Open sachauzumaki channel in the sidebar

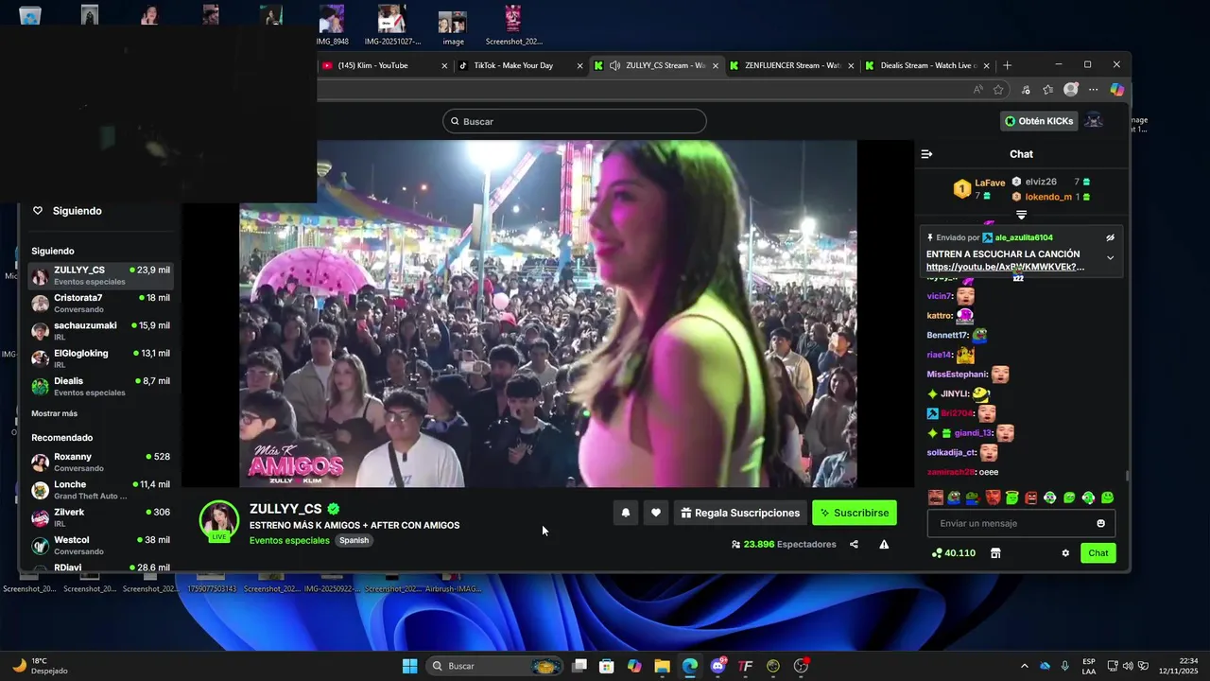tap(100, 330)
